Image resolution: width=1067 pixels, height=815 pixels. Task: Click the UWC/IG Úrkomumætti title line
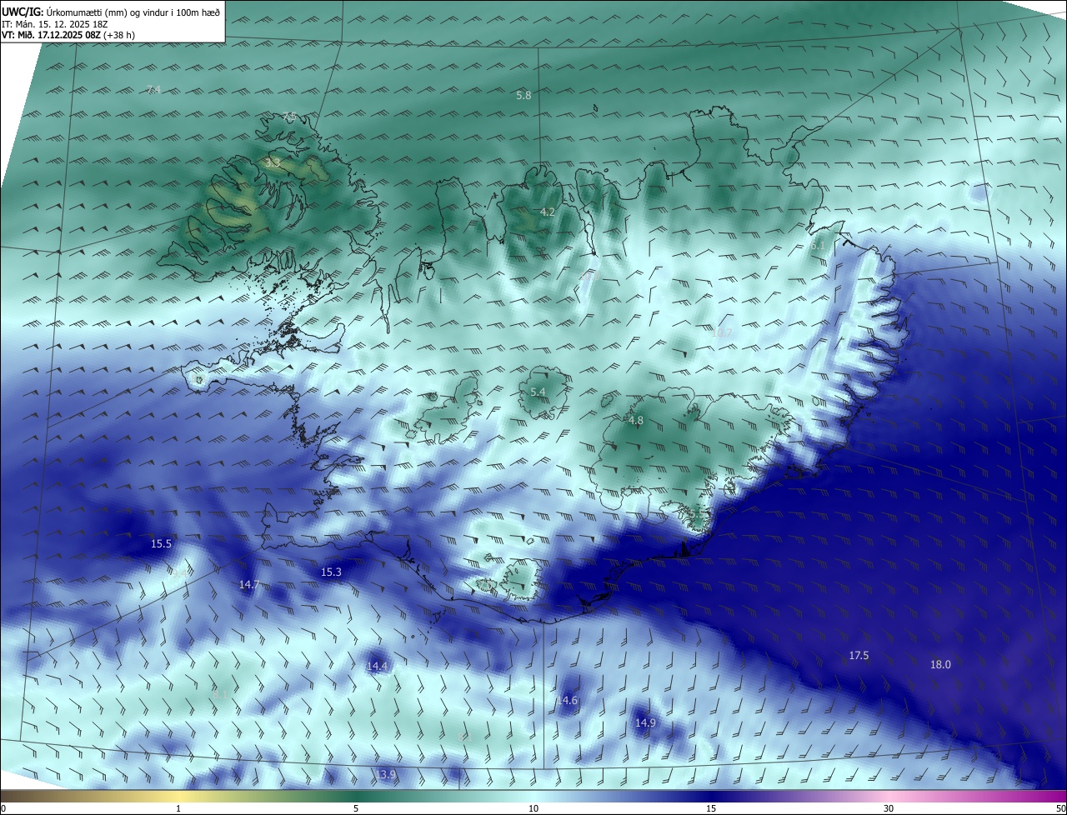(111, 12)
